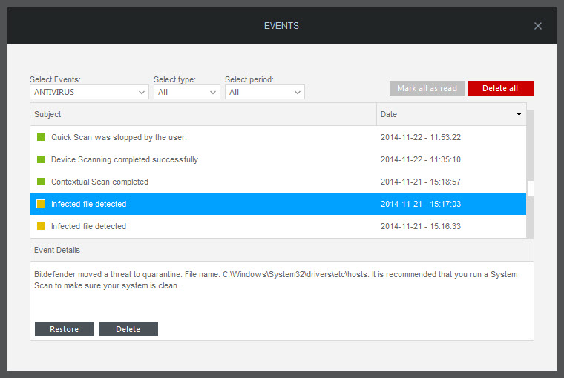Open the Select type dropdown
This screenshot has height=378, width=564.
[187, 92]
